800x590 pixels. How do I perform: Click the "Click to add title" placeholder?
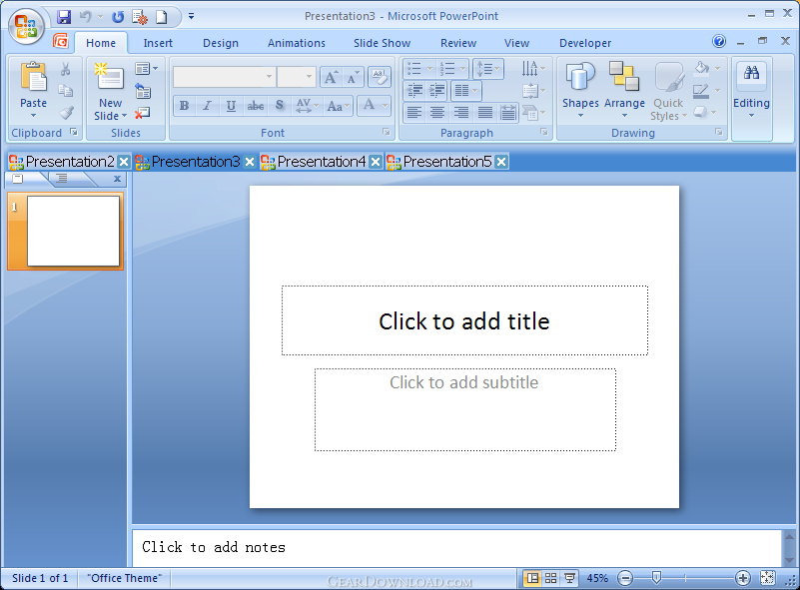click(464, 320)
